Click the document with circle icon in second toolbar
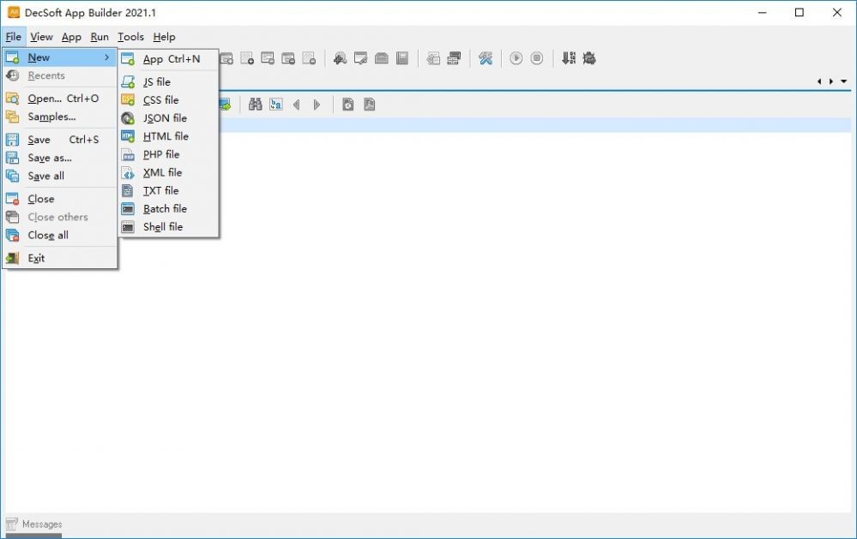Image resolution: width=857 pixels, height=539 pixels. pos(348,105)
